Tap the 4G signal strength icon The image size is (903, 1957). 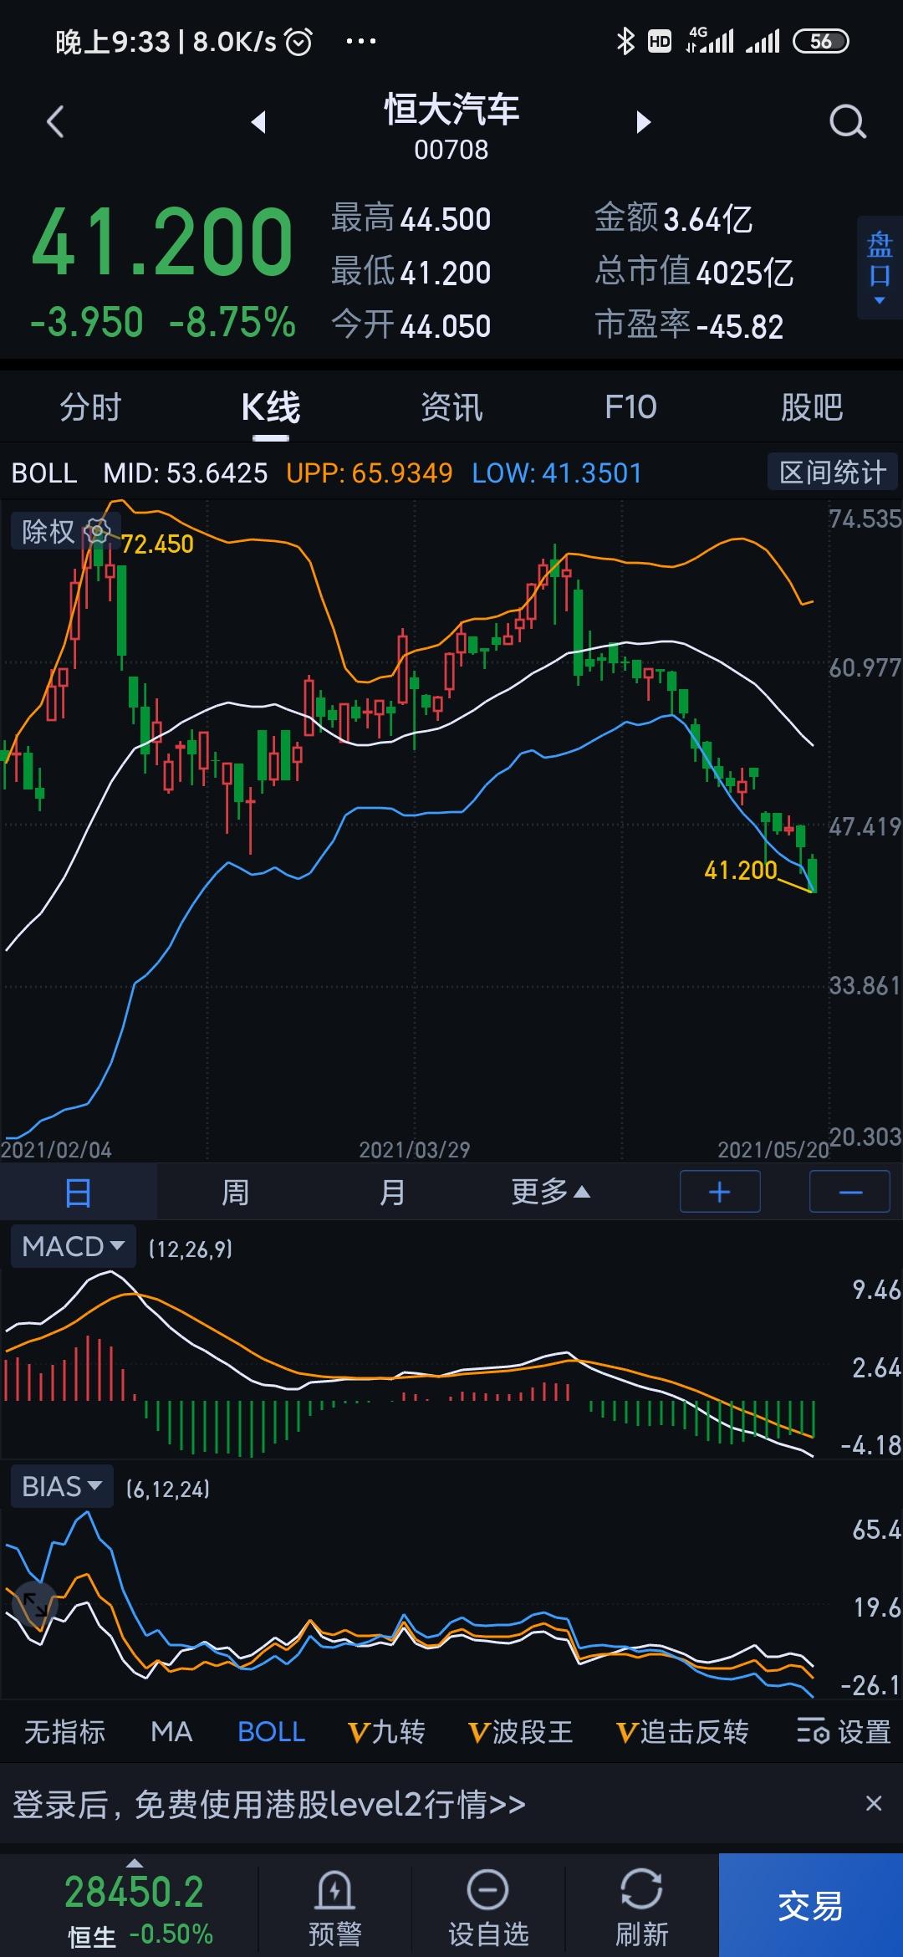pyautogui.click(x=710, y=40)
